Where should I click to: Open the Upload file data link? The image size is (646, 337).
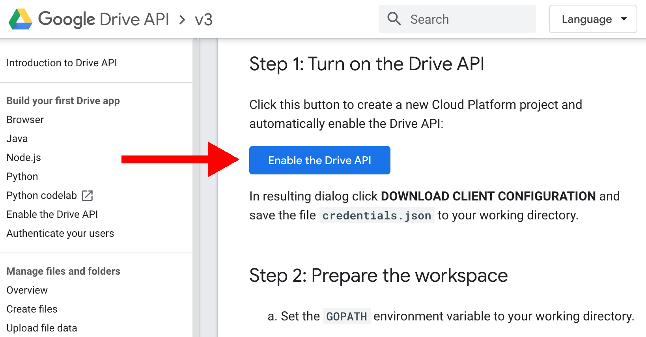[x=42, y=328]
